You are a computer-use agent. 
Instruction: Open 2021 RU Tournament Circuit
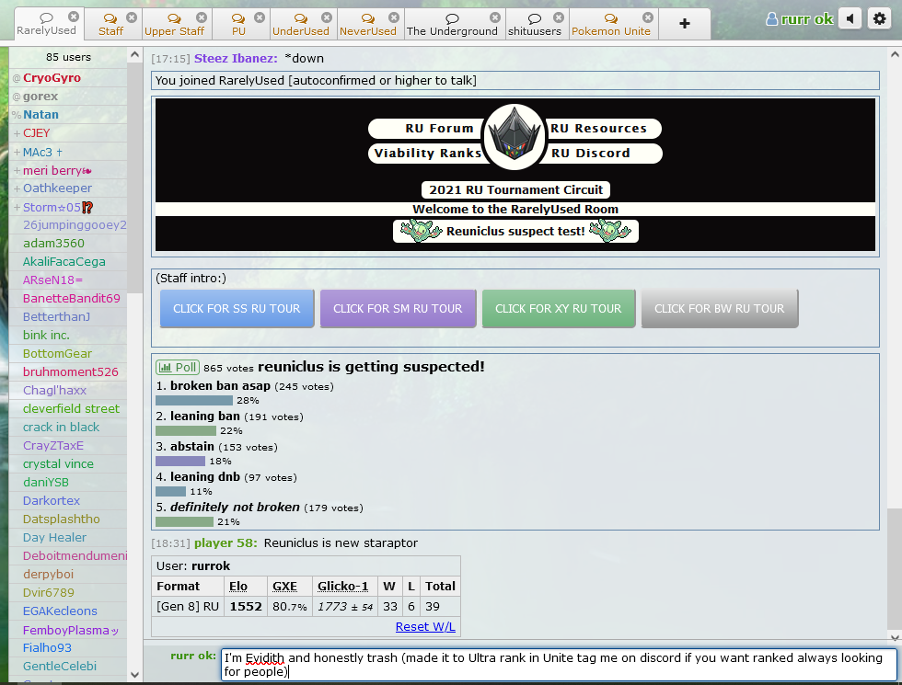(x=516, y=189)
